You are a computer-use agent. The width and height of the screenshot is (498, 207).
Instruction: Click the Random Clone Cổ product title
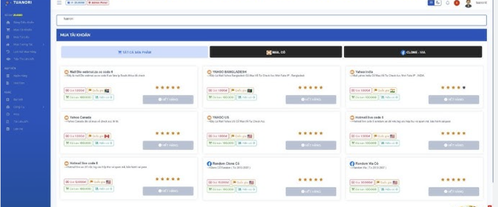[x=226, y=163]
